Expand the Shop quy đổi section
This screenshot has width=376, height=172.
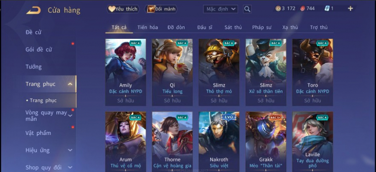click(70, 167)
